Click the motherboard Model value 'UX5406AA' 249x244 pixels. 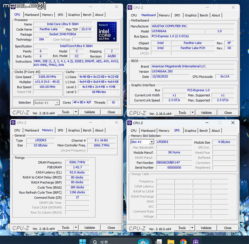[177, 31]
